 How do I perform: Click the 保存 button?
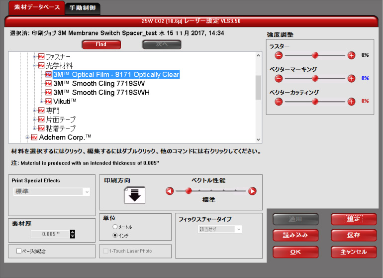click(354, 235)
